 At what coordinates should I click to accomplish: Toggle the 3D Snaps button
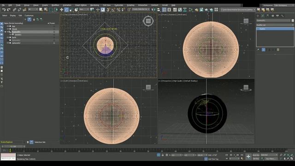(108, 10)
